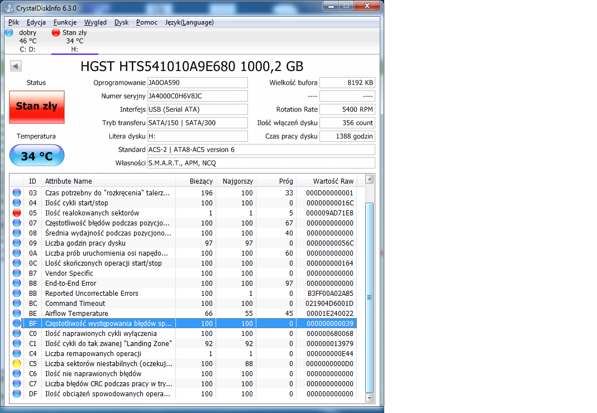Click blue status dot for attribute C6
This screenshot has height=413, width=597.
(x=17, y=374)
